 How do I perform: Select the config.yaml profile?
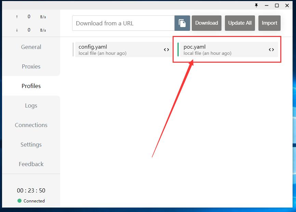[116, 50]
